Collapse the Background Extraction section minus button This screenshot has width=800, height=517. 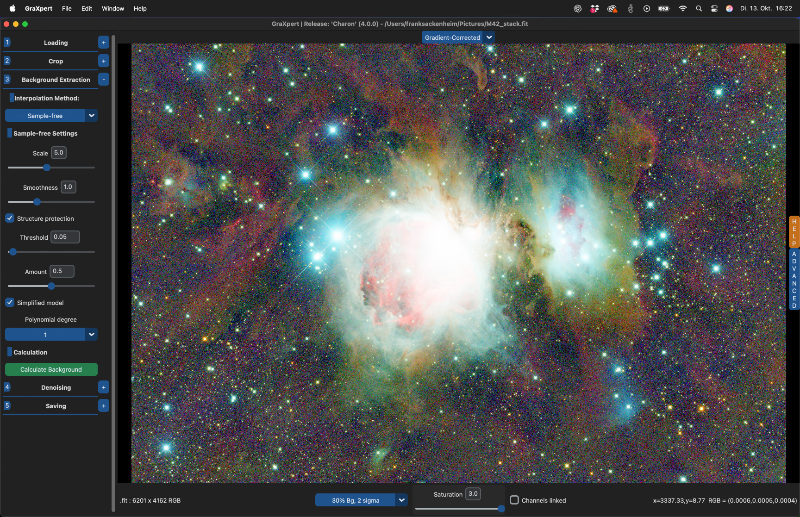coord(104,80)
